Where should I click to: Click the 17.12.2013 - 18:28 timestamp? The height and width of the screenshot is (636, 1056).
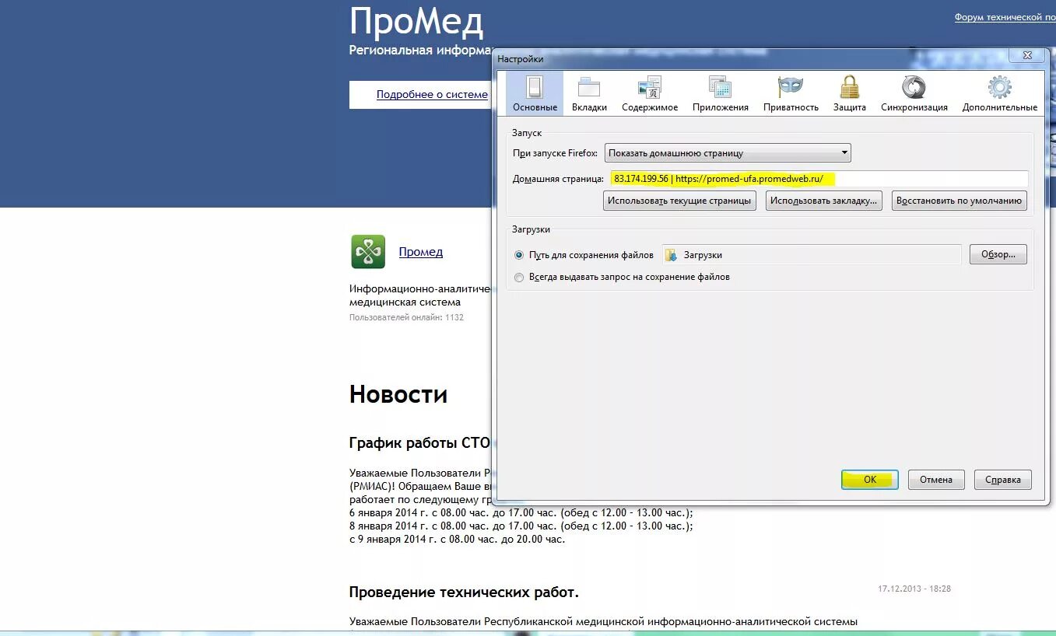(x=914, y=589)
